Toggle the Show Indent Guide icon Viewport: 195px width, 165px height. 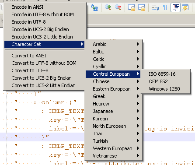pos(175,7)
